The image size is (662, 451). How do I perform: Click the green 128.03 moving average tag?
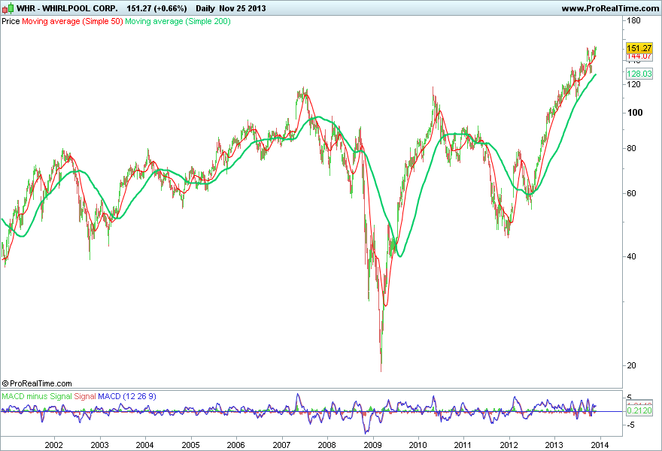(x=639, y=74)
